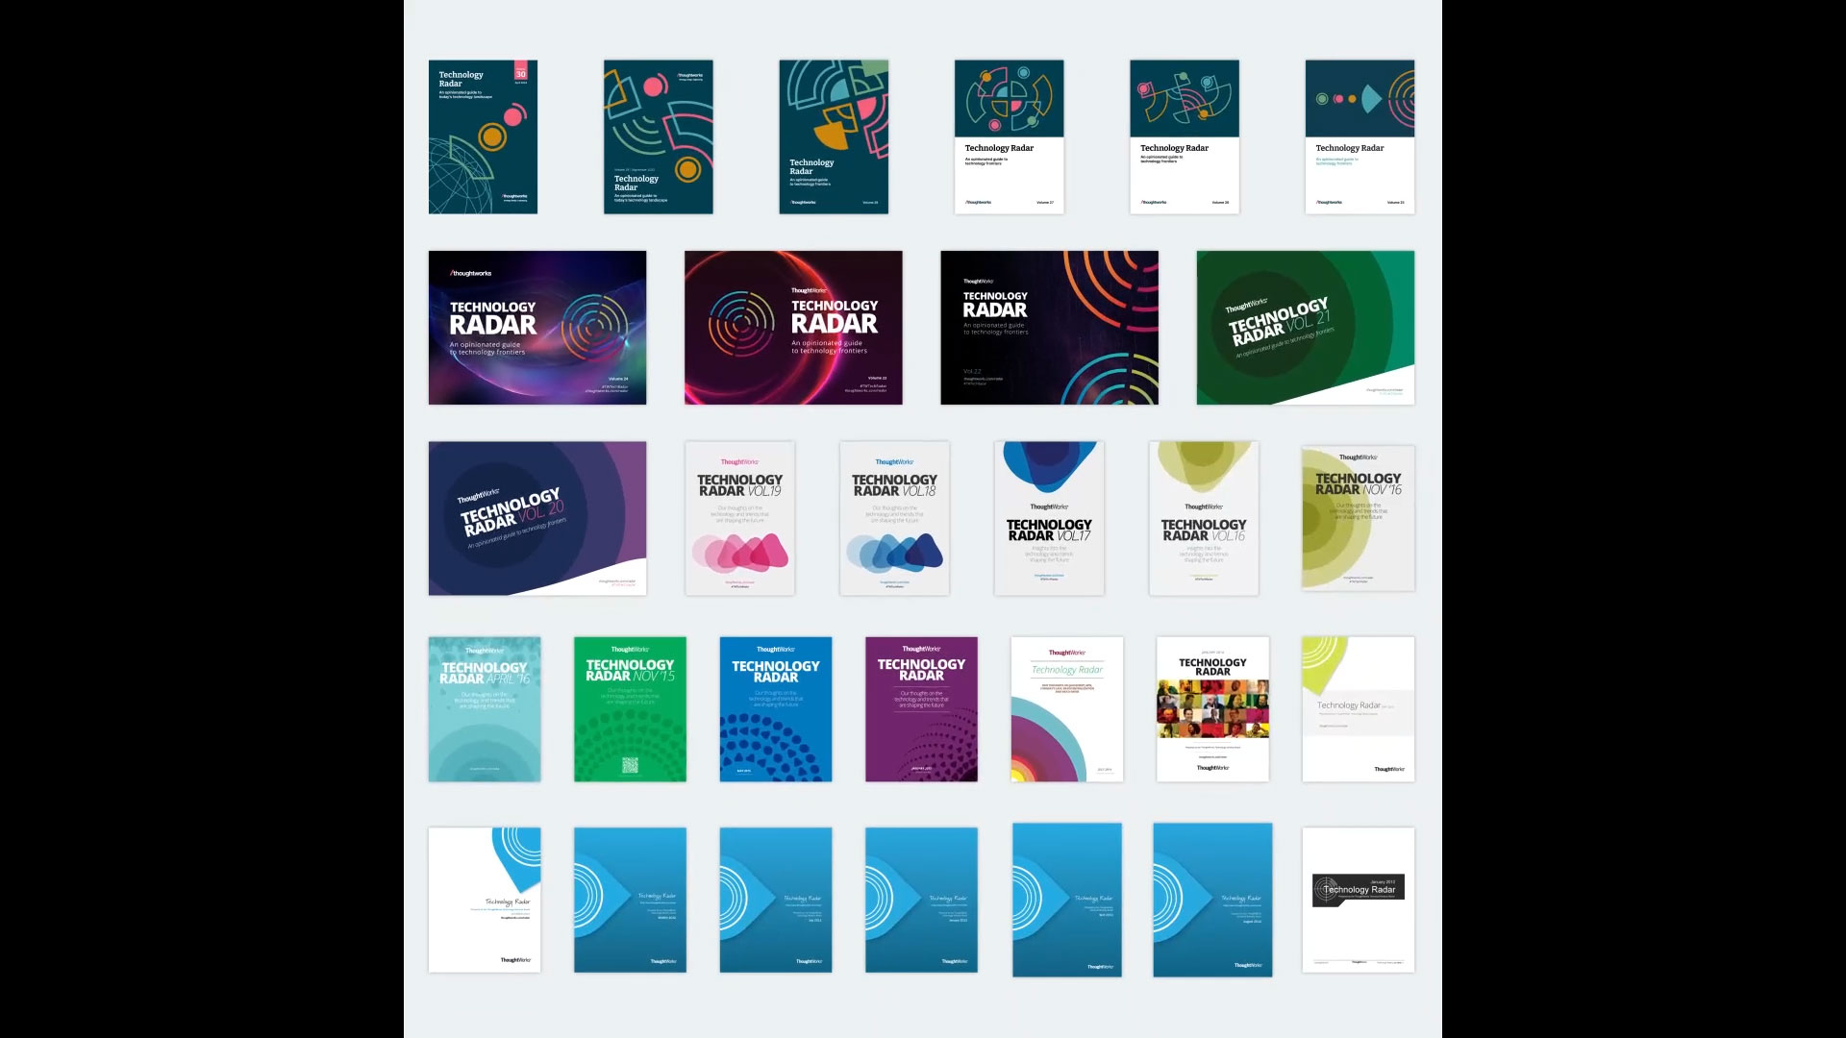1846x1038 pixels.
Task: Select the Technology Radar Vol. 17 cover
Action: pos(1049,517)
